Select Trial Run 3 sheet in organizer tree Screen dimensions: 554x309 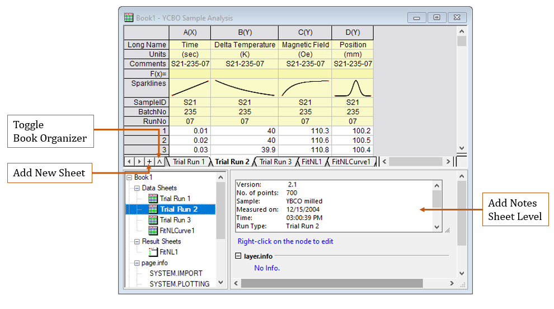175,220
